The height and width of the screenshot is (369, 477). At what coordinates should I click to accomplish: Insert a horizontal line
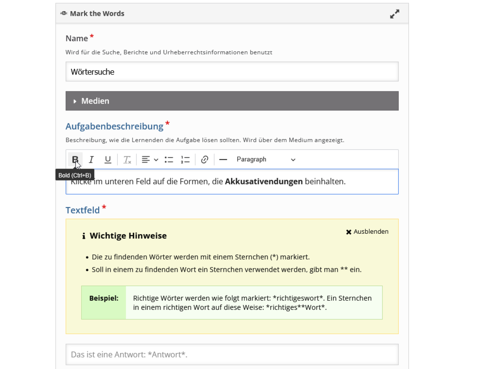(x=223, y=160)
